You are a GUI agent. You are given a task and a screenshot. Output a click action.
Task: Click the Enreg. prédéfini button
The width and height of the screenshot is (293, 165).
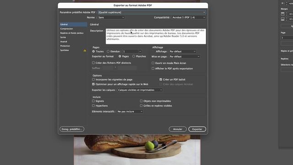click(72, 129)
